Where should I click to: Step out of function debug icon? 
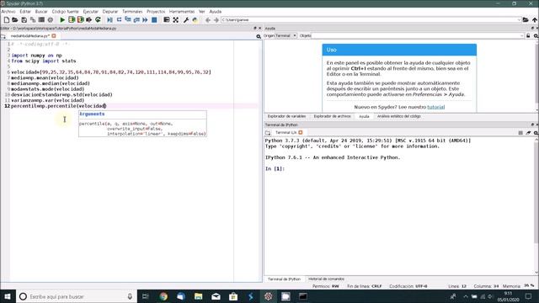point(136,20)
